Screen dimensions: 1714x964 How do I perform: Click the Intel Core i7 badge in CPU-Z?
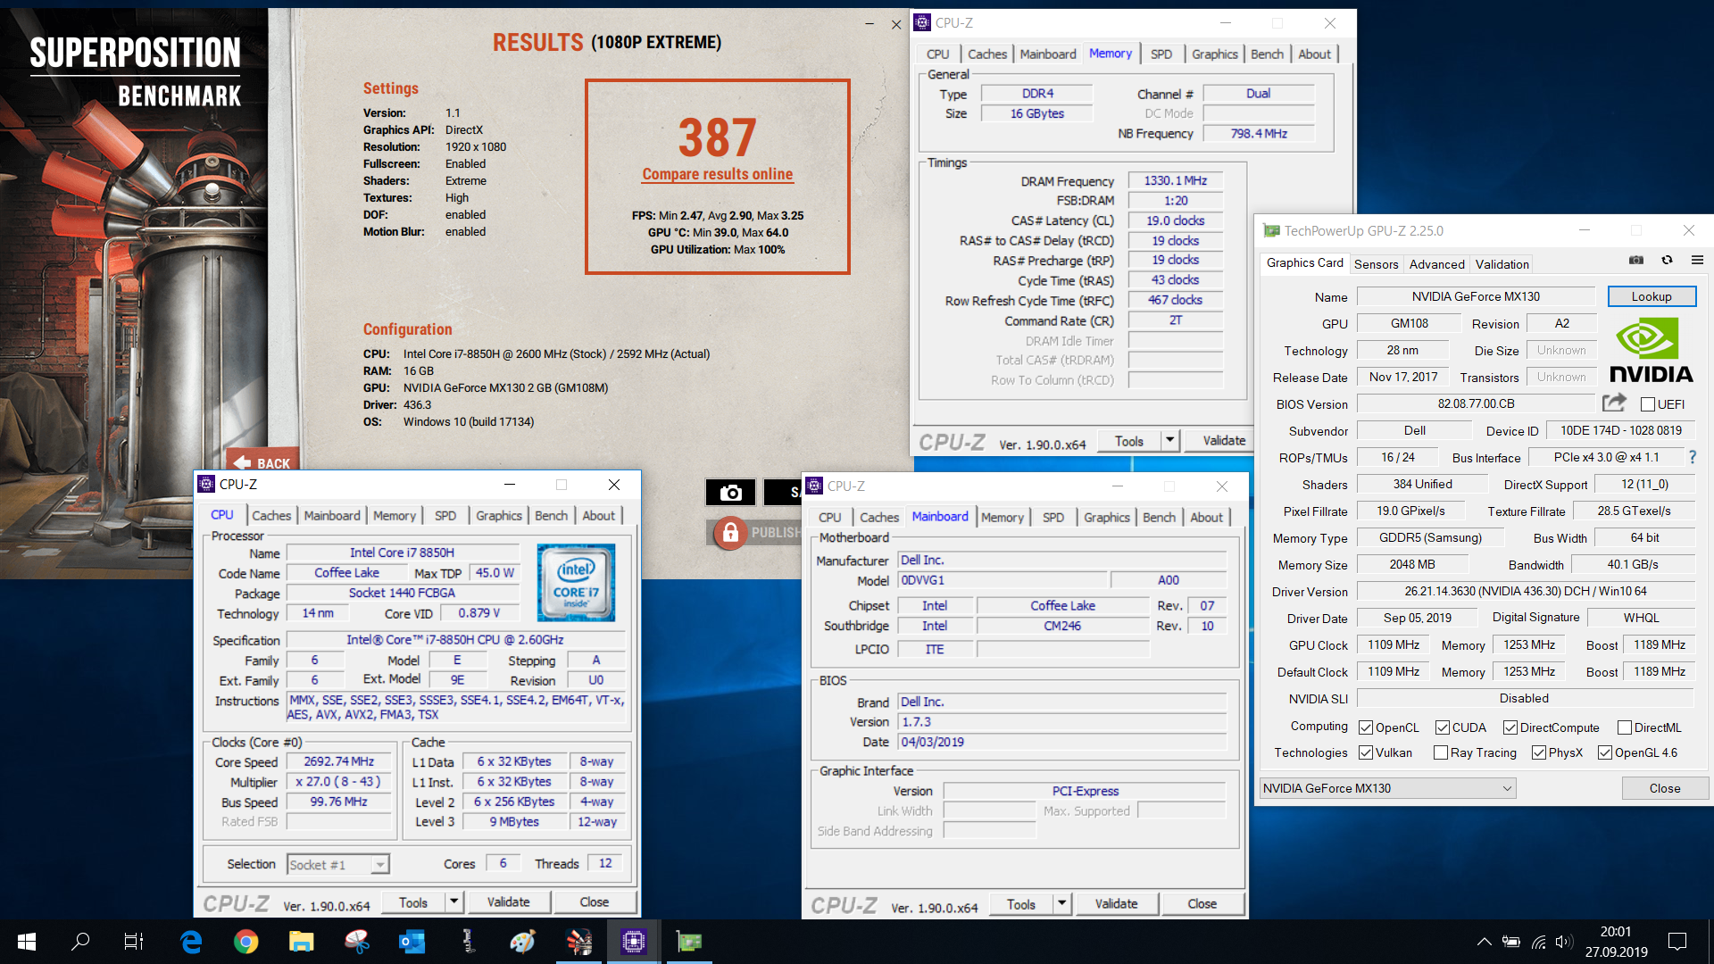tap(576, 583)
